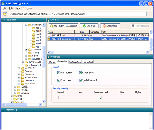Viewport: 154px width, 130px height.
Task: Expand the SWFEncrypt6_ tree node
Action: tap(23, 62)
